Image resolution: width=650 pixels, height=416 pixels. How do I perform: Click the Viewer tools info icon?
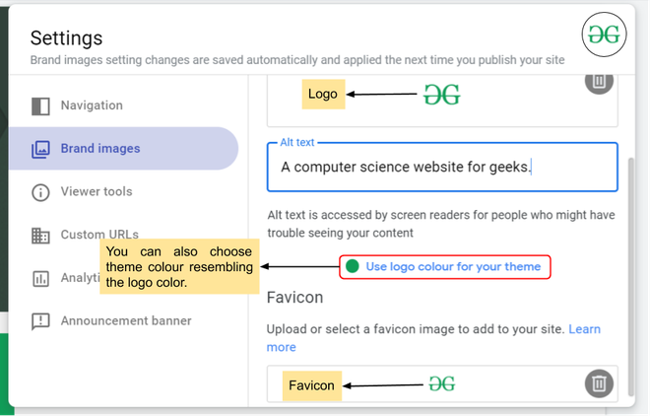coord(40,192)
